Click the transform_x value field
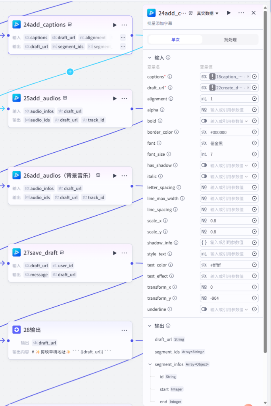Image resolution: width=271 pixels, height=406 pixels. coord(230,287)
